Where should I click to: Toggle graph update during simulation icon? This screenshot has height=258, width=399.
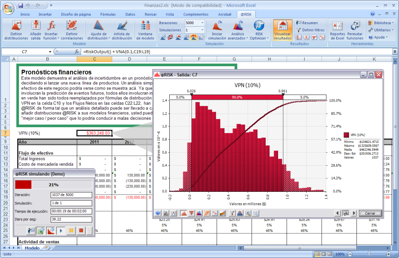51,231
